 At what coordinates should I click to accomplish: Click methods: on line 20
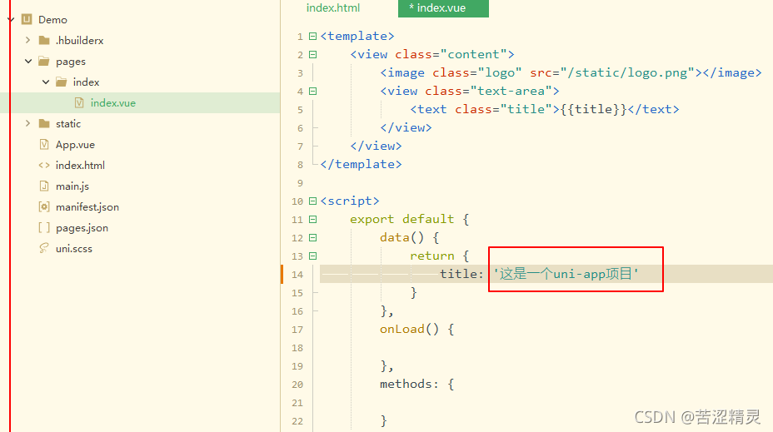coord(409,385)
